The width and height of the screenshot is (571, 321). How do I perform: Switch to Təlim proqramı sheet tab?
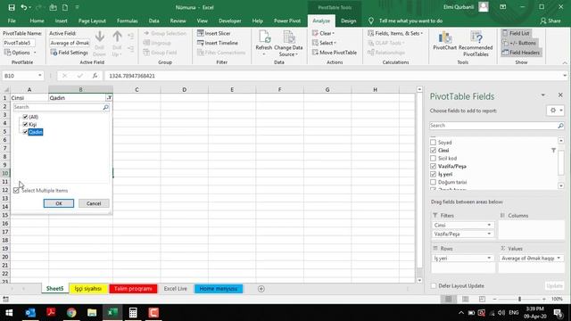point(133,289)
